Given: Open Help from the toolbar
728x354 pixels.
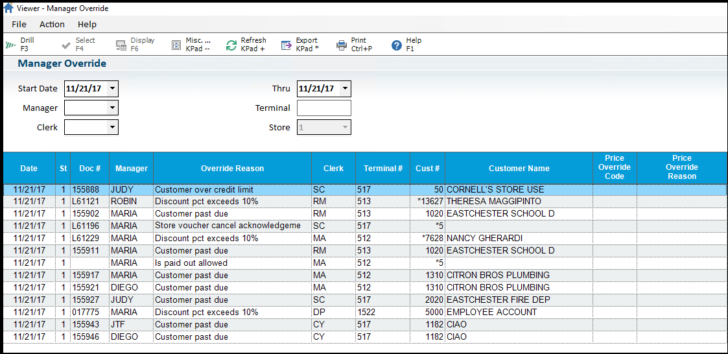Looking at the screenshot, I should tap(397, 45).
